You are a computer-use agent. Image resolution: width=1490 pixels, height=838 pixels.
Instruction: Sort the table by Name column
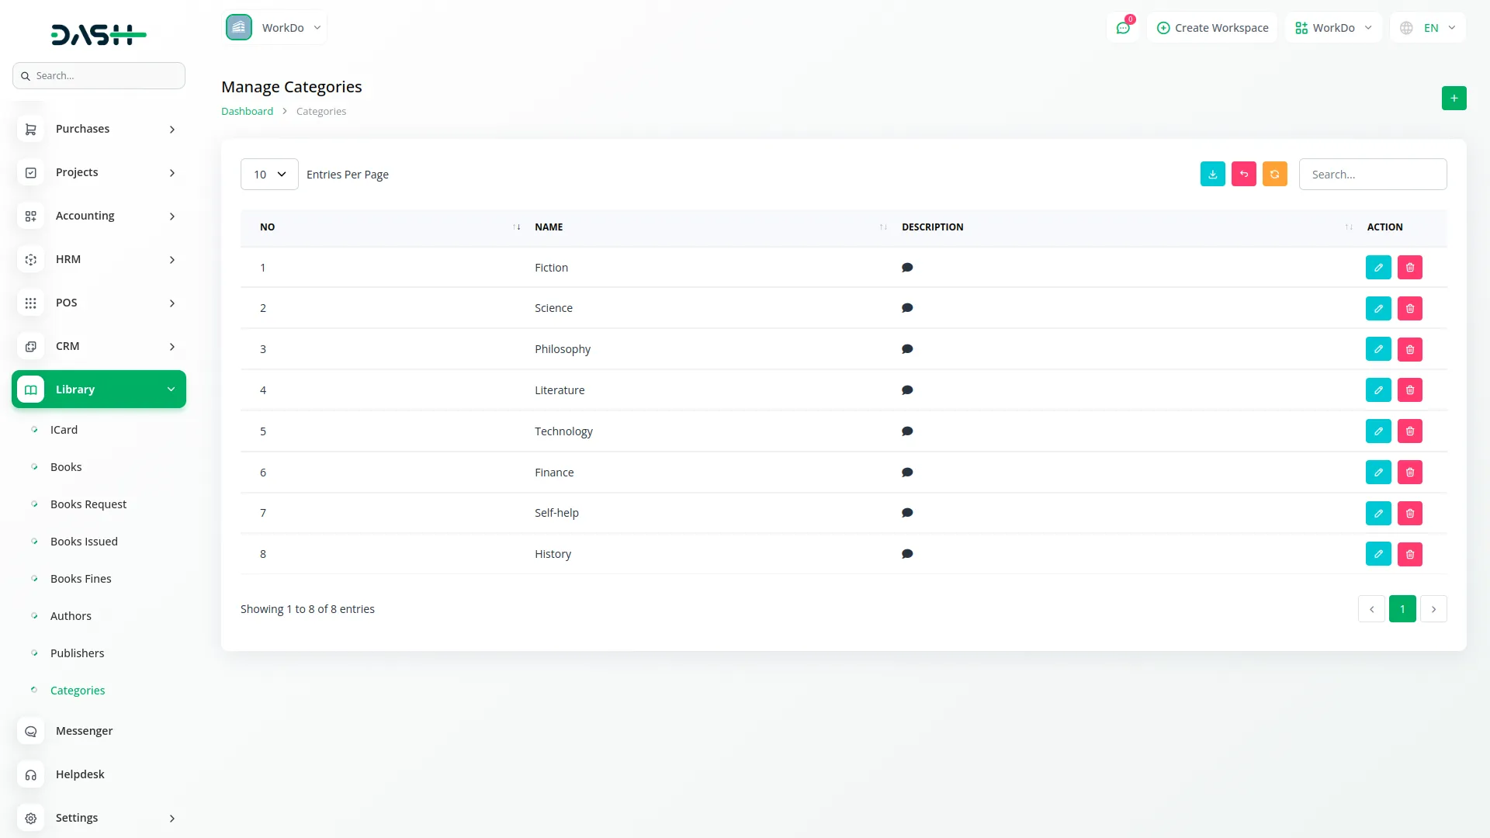549,227
